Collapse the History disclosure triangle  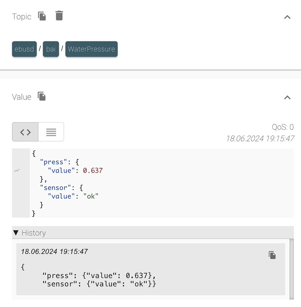point(16,233)
